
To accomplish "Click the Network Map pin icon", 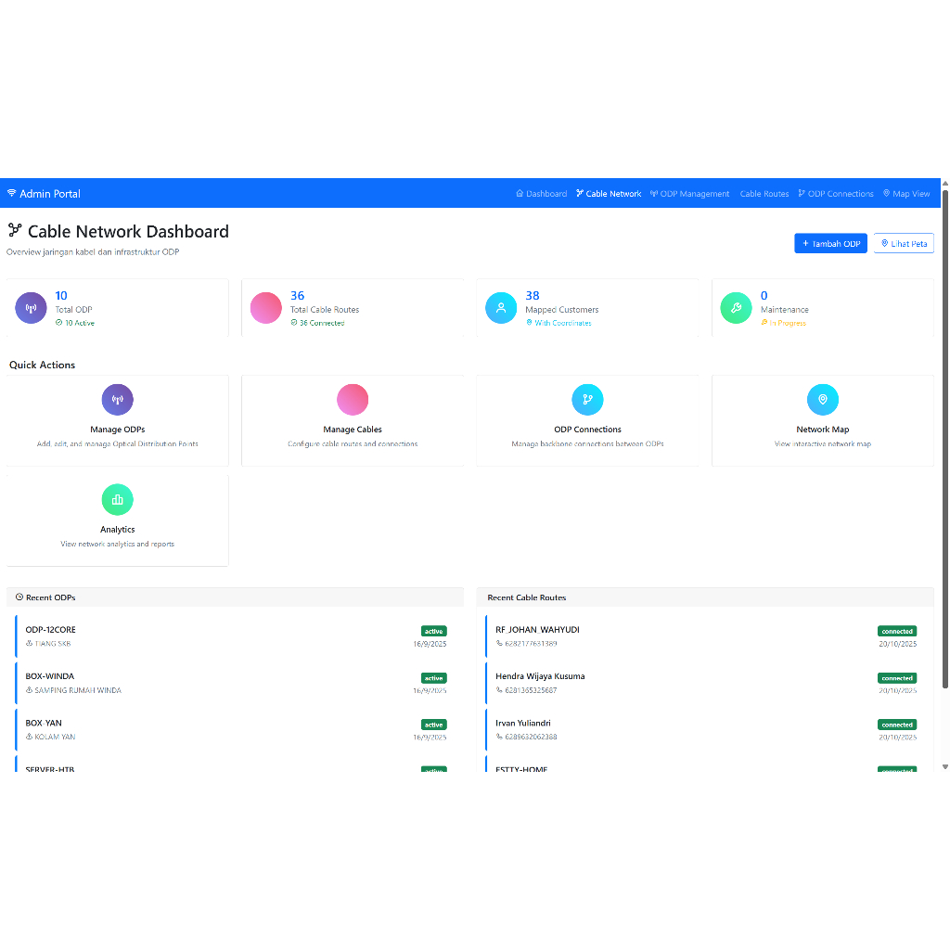I will pyautogui.click(x=823, y=400).
